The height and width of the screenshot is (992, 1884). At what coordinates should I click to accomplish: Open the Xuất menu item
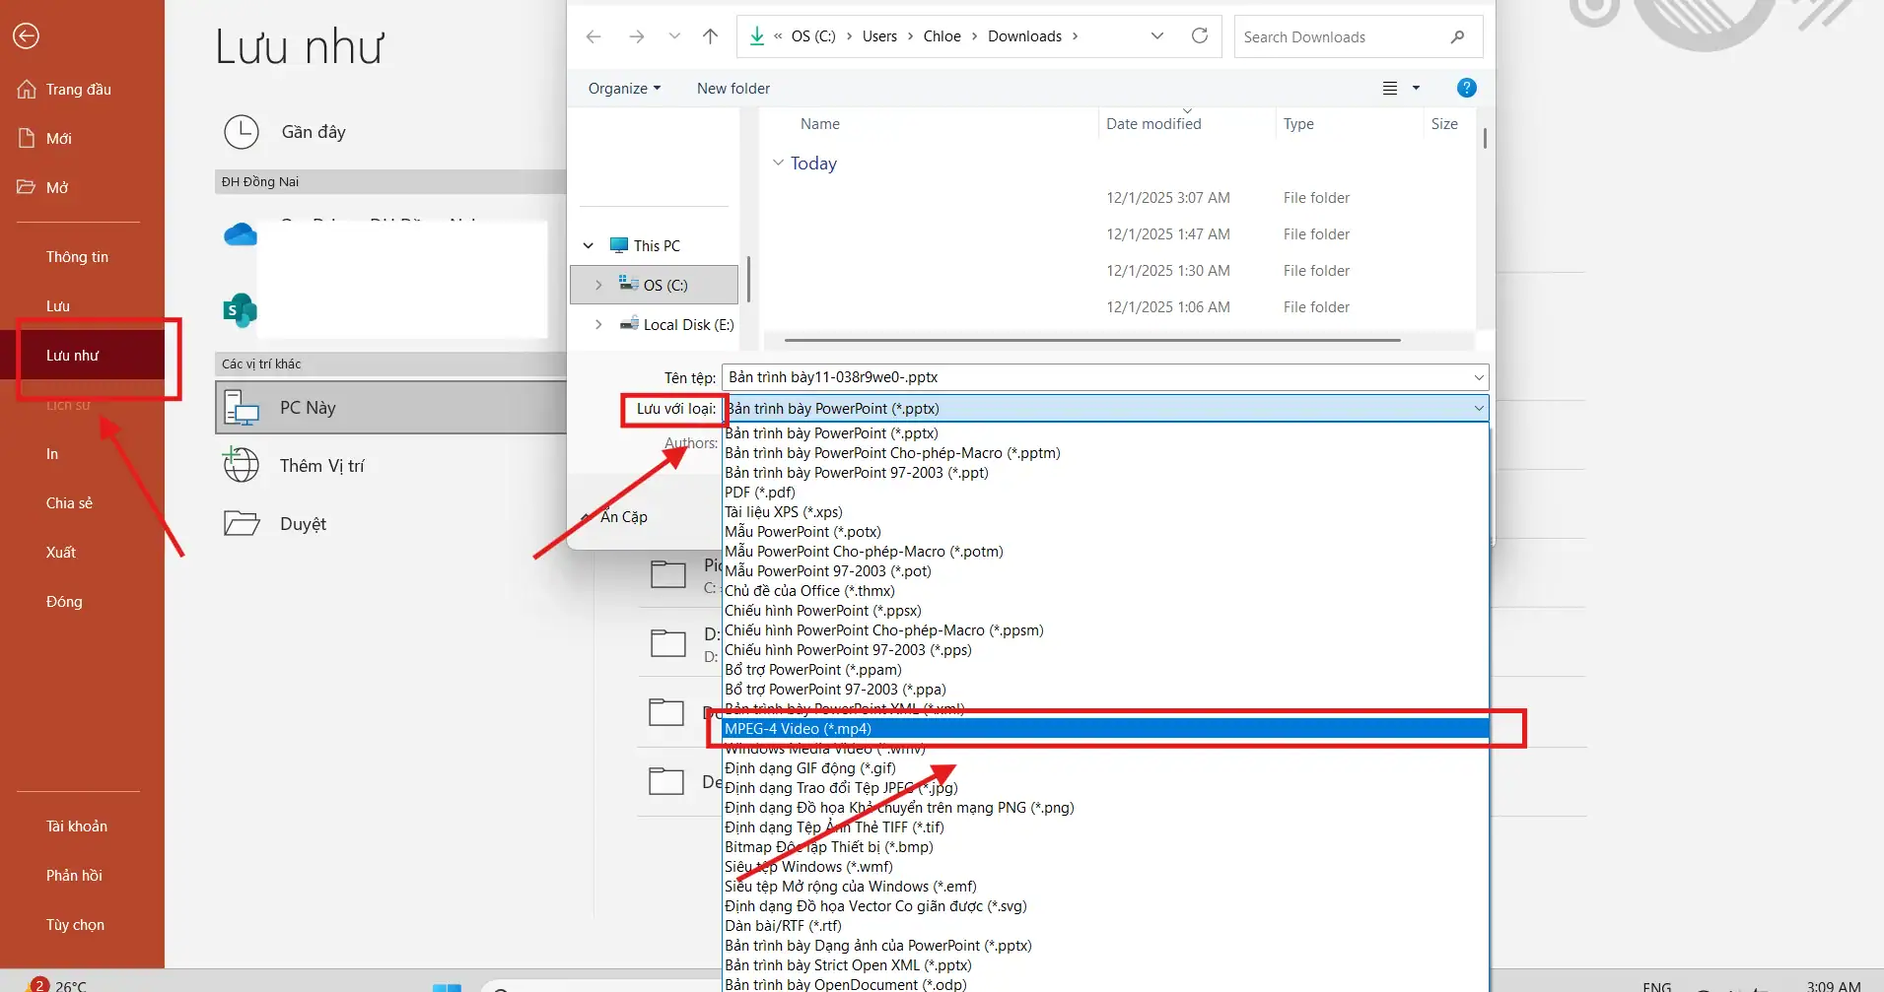(x=60, y=552)
